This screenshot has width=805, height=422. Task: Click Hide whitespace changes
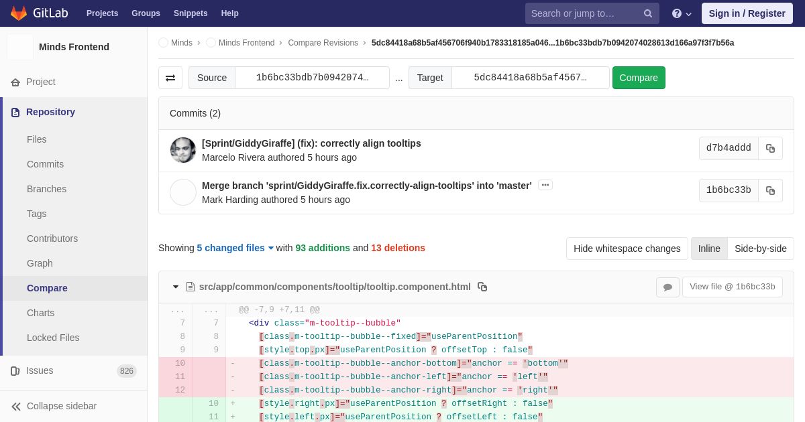[627, 249]
